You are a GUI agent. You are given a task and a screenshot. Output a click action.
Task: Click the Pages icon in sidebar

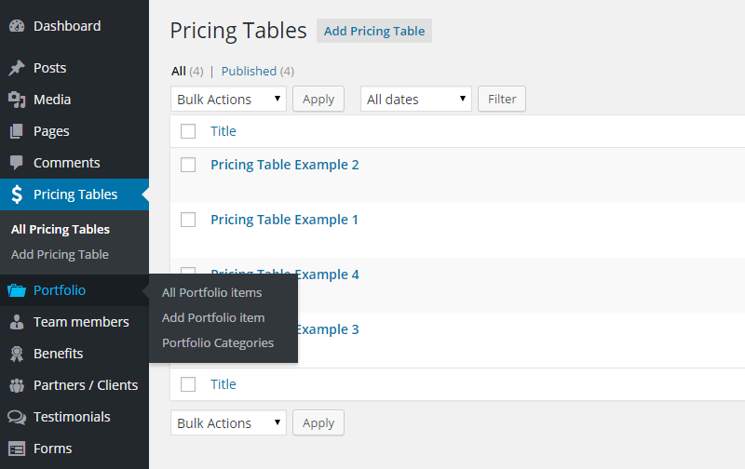tap(16, 131)
